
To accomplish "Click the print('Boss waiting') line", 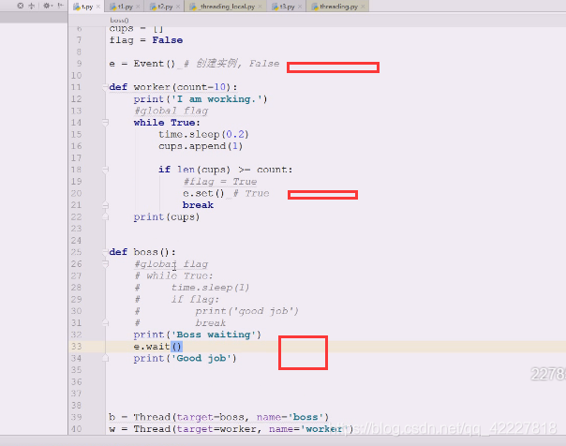I will pyautogui.click(x=197, y=334).
